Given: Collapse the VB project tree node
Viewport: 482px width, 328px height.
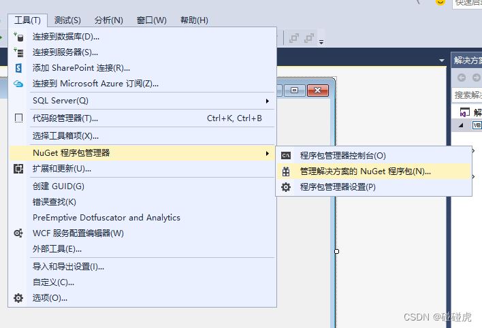Looking at the screenshot, I should click(x=461, y=125).
